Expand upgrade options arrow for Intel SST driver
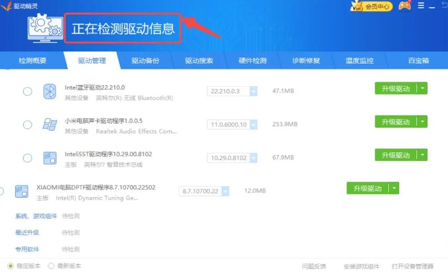The image size is (448, 272). [x=422, y=155]
